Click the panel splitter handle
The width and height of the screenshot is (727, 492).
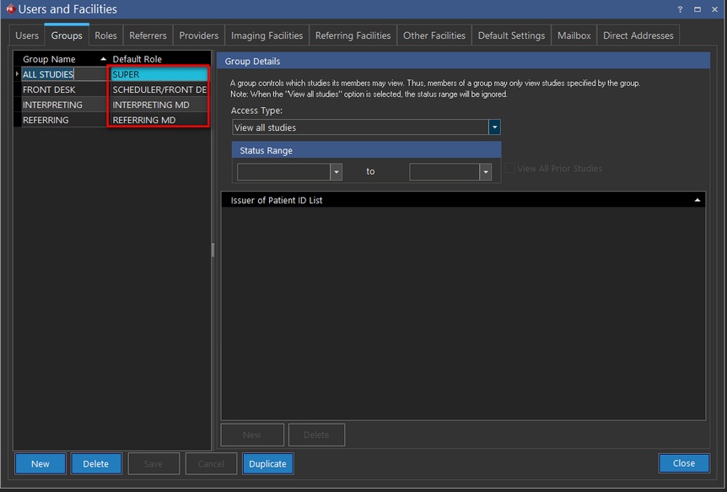[x=213, y=250]
